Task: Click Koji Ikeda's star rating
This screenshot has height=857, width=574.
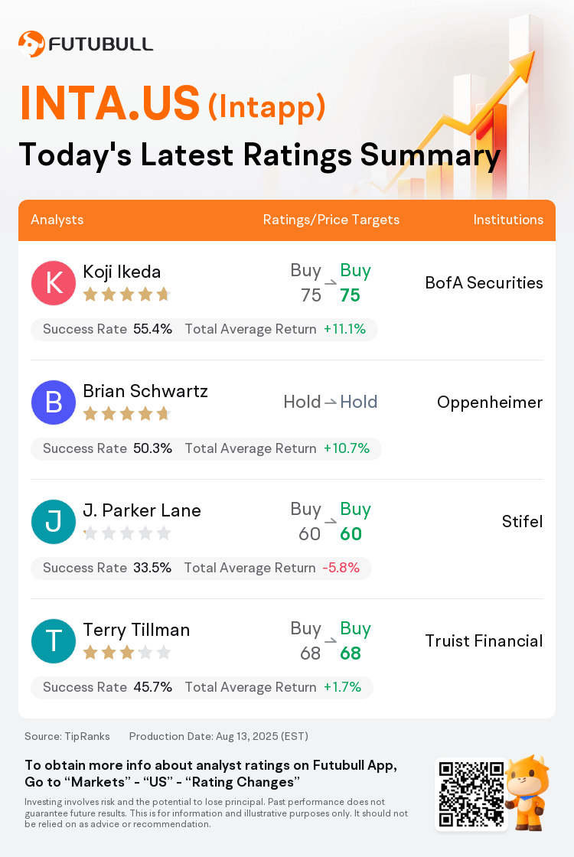Action: (127, 295)
